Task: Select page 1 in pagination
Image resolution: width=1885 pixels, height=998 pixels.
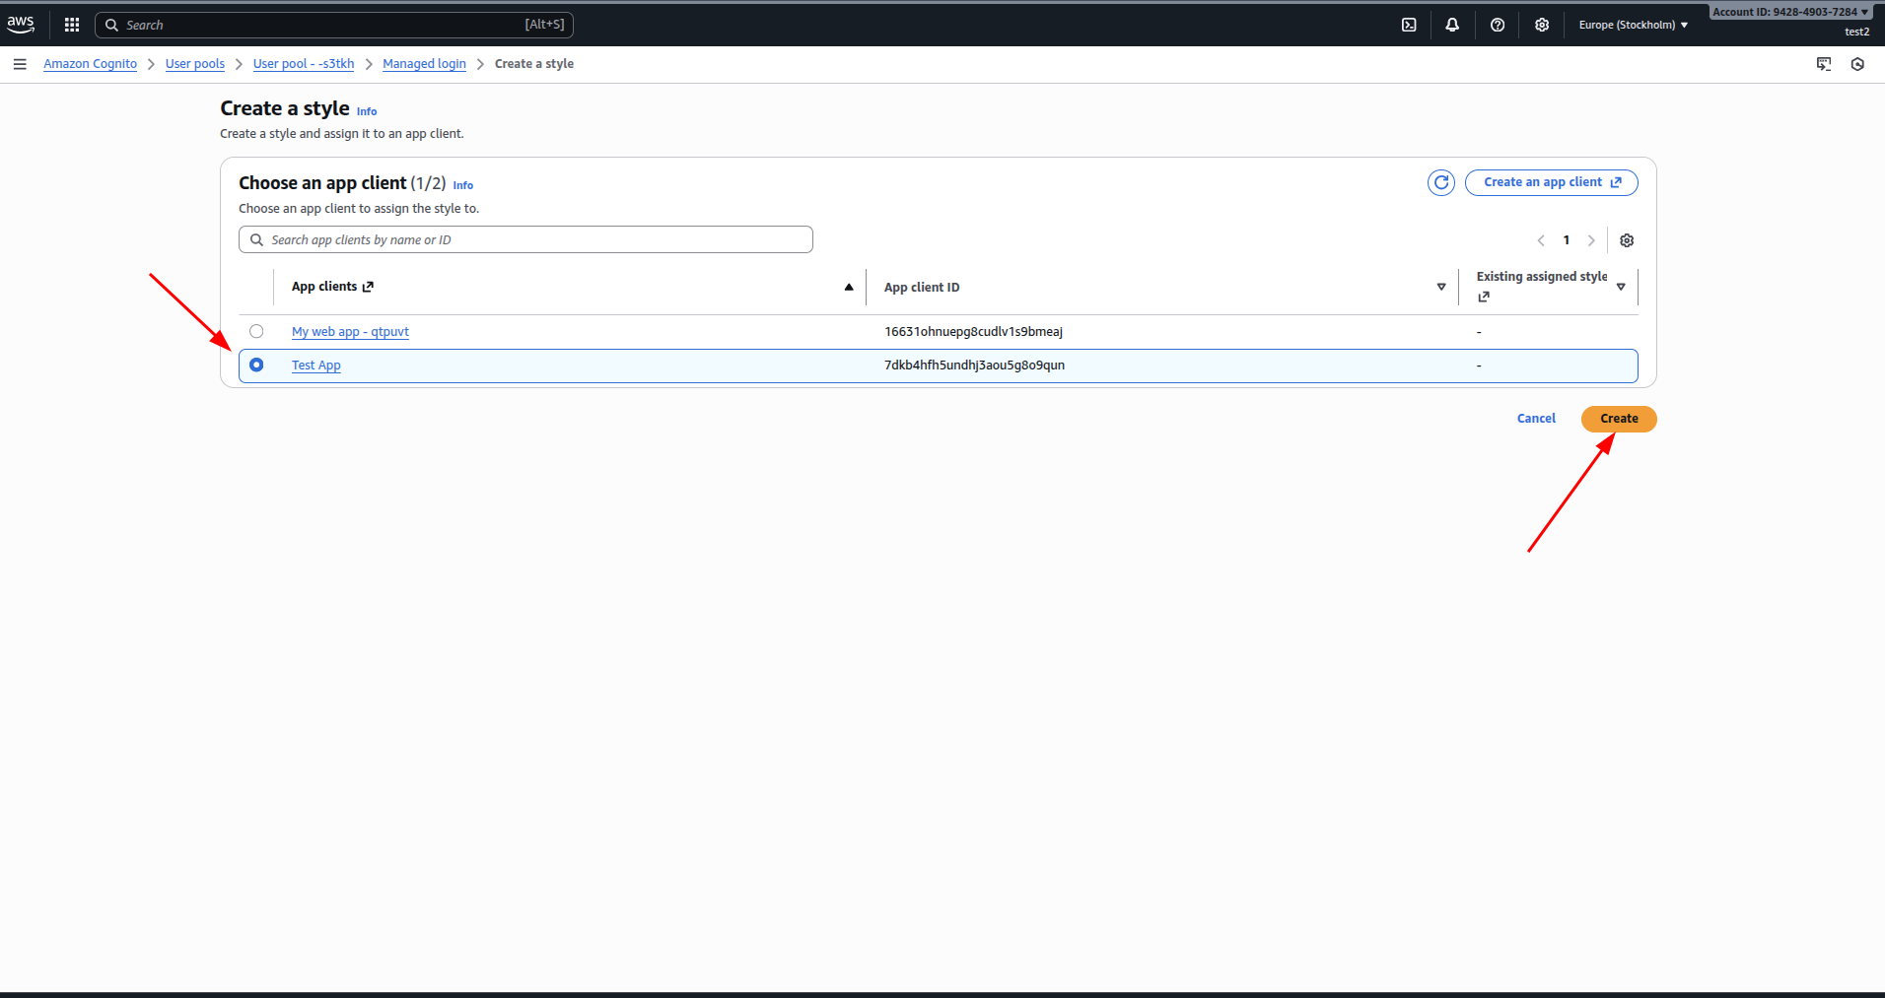Action: pos(1567,240)
